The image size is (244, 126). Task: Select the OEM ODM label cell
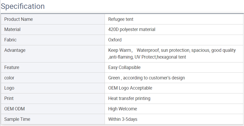click(53, 109)
